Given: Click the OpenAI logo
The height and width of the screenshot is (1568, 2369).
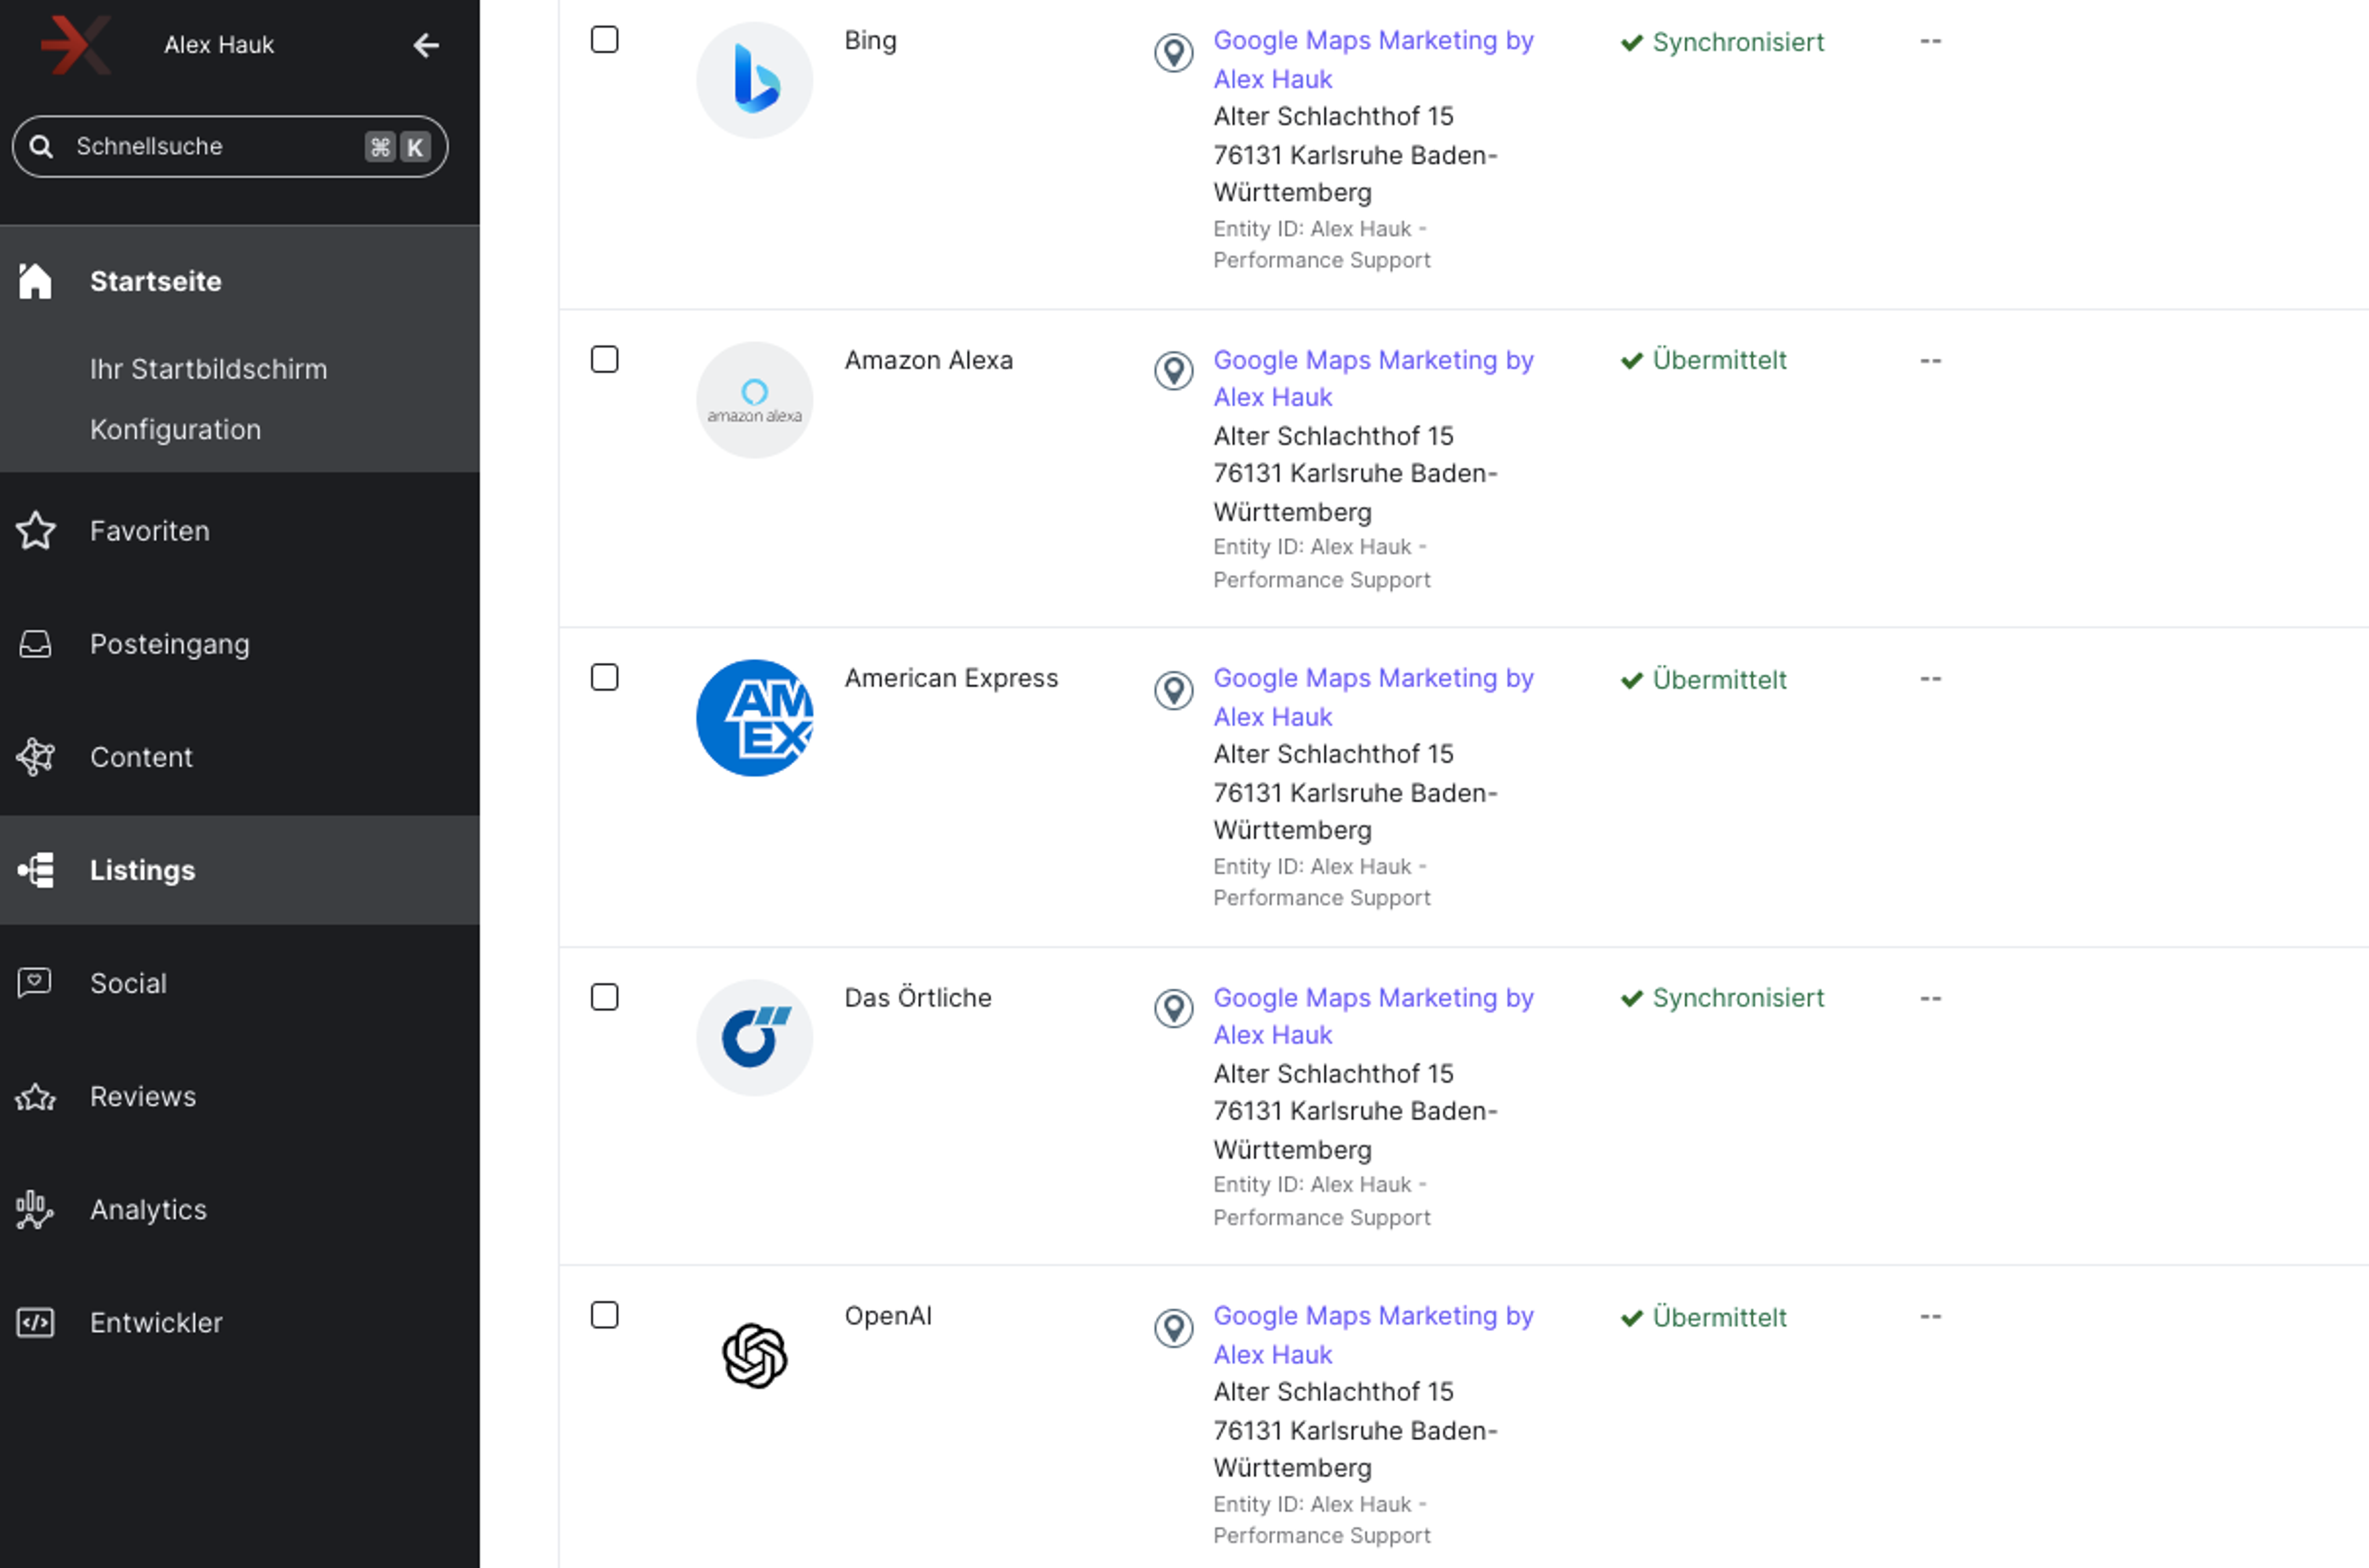Looking at the screenshot, I should point(755,1356).
